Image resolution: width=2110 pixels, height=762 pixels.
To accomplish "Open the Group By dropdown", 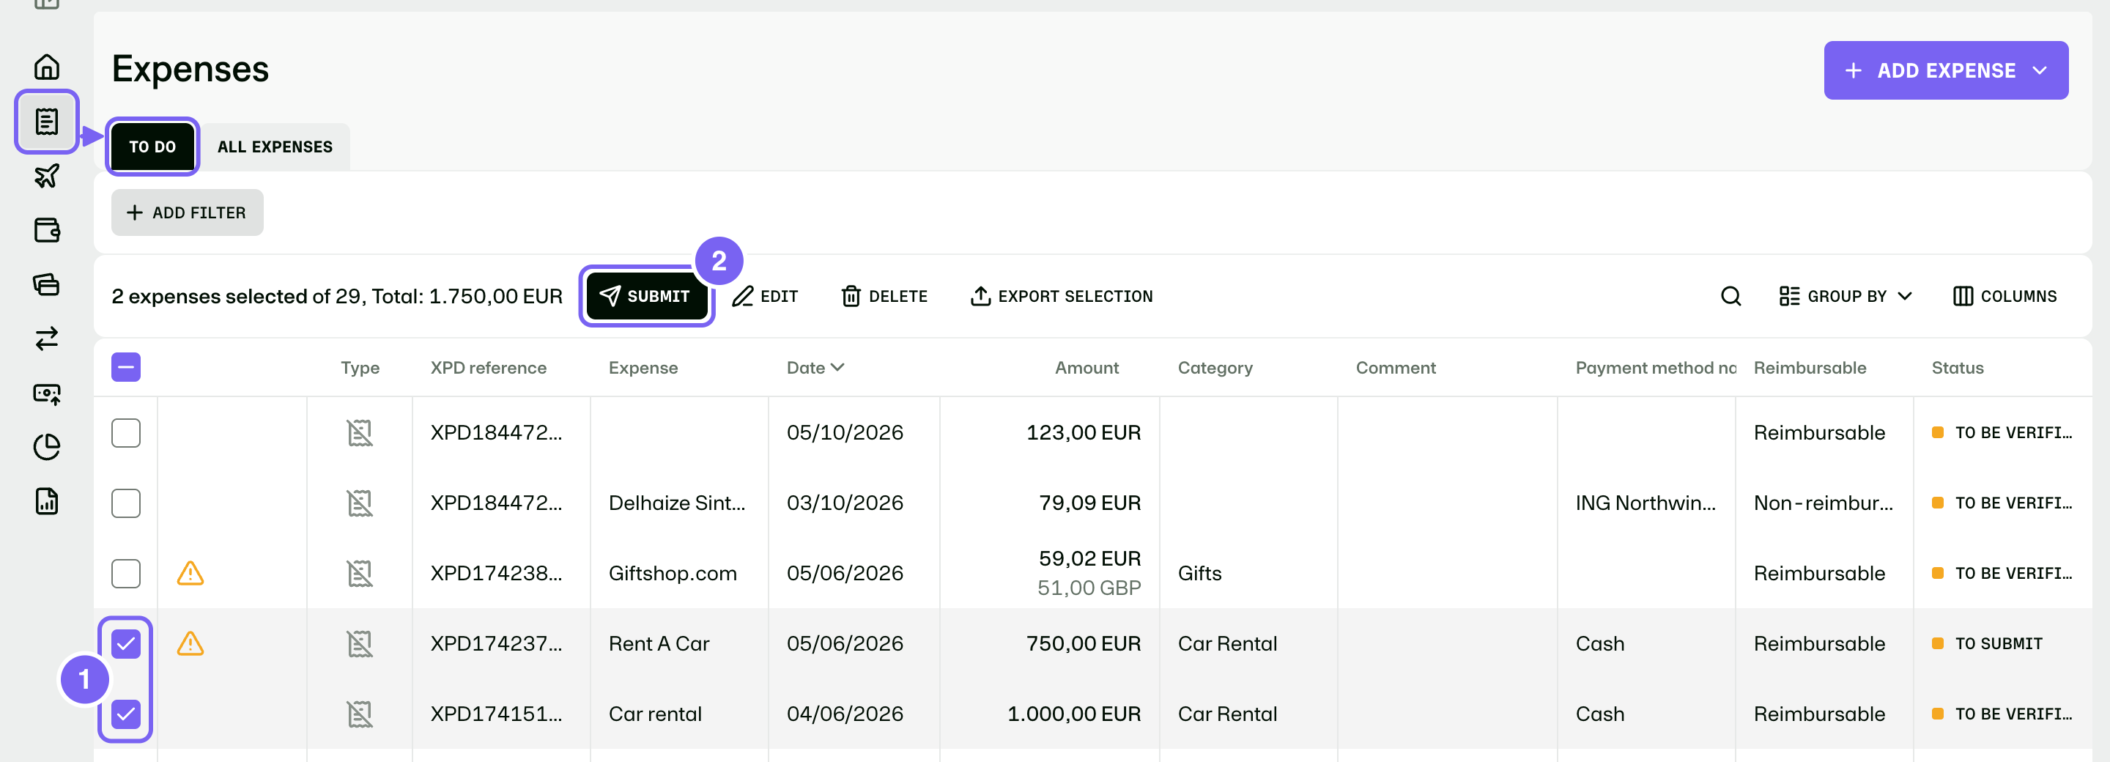I will pos(1846,296).
